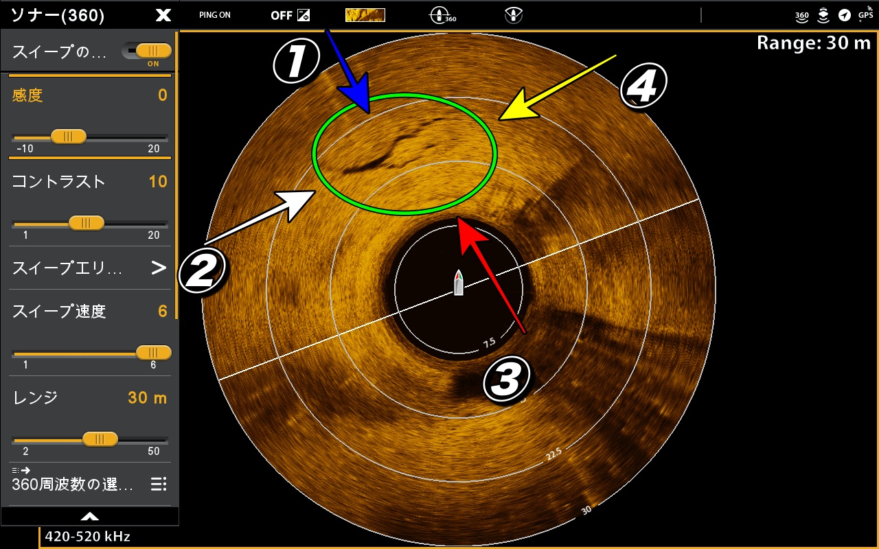Select the 感度 menu item

27,95
